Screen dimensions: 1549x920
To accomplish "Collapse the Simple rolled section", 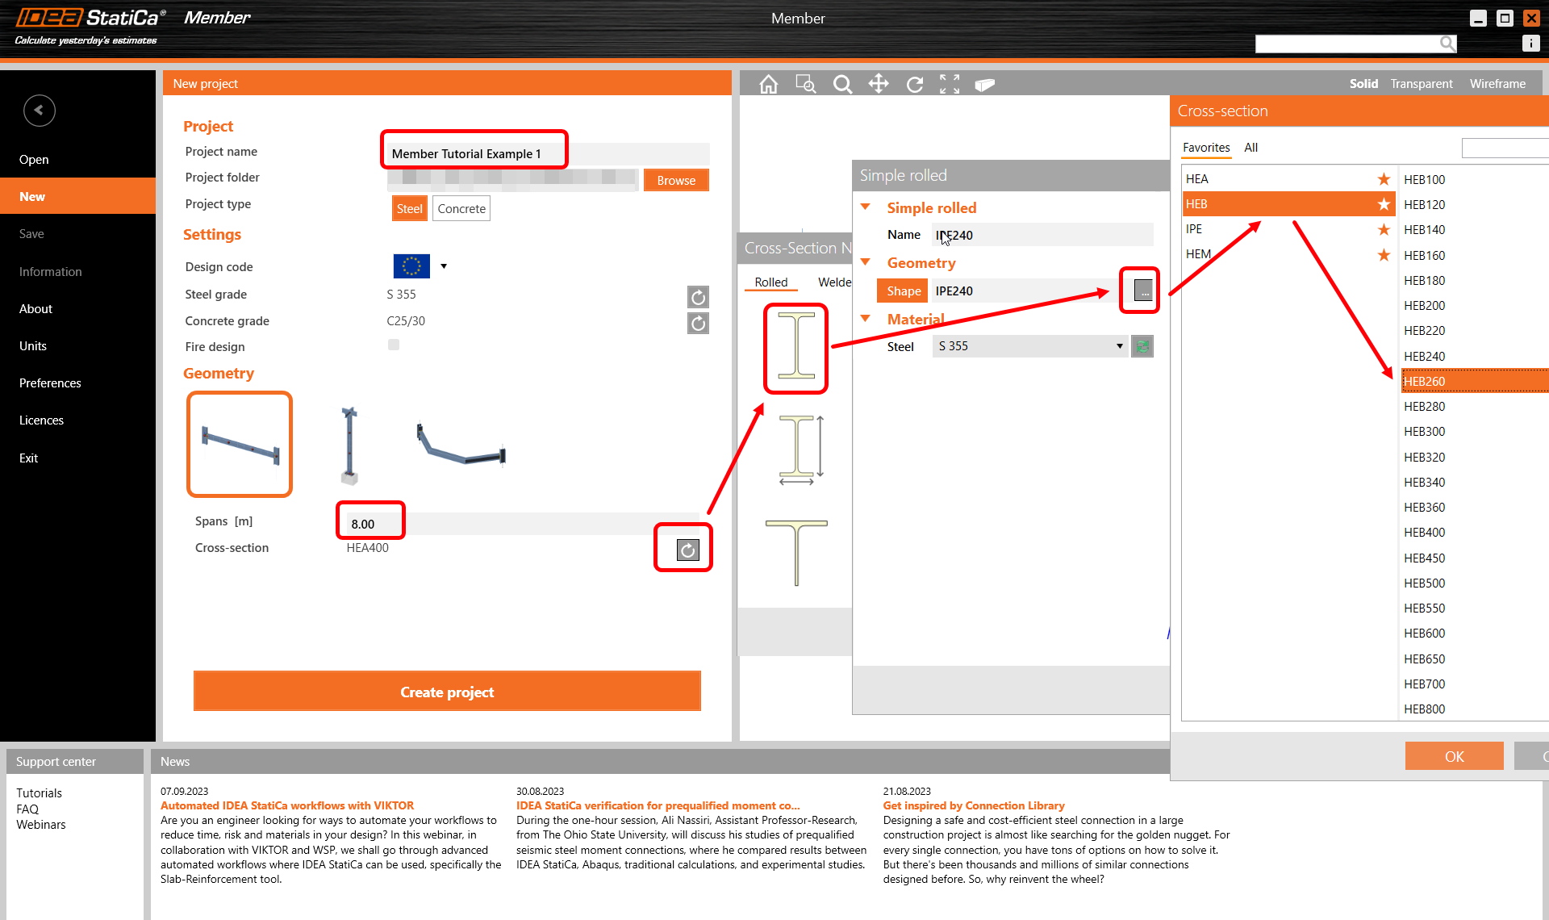I will (866, 207).
